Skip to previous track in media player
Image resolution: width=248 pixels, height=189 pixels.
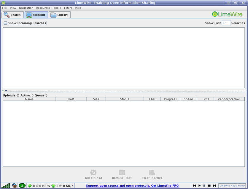[195, 185]
